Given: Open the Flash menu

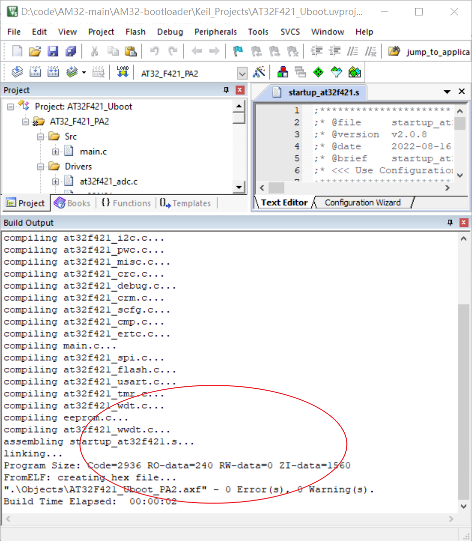Looking at the screenshot, I should pos(136,32).
